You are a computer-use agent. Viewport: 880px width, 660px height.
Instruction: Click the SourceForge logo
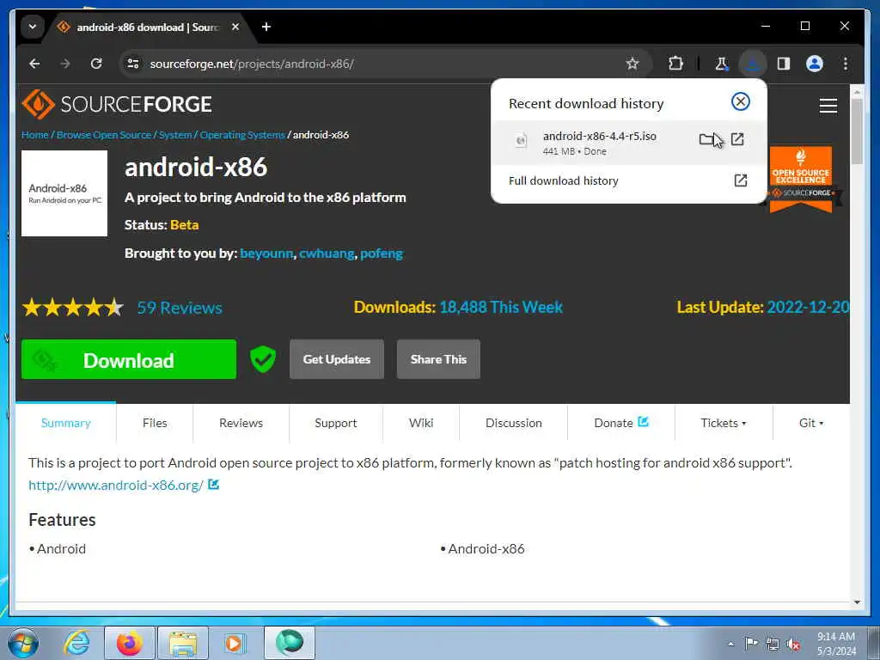pyautogui.click(x=117, y=104)
